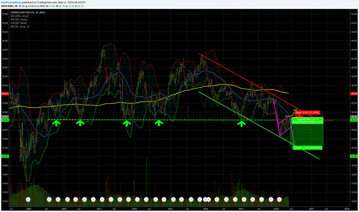Click the green Target: 5.92 (20.83%) label
This screenshot has height=212, width=359.
pos(307,148)
